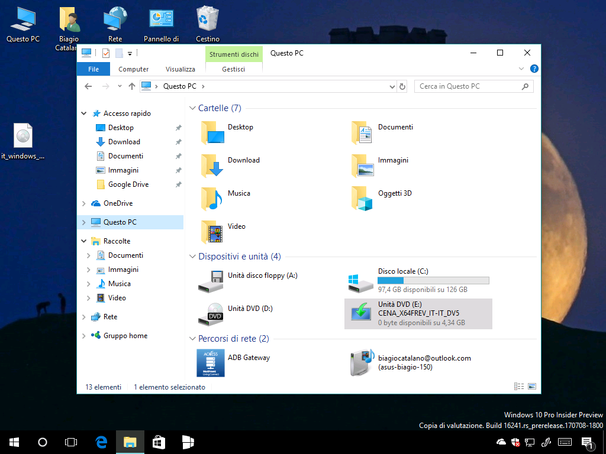The height and width of the screenshot is (454, 606).
Task: Go up one level with up arrow
Action: click(x=132, y=86)
